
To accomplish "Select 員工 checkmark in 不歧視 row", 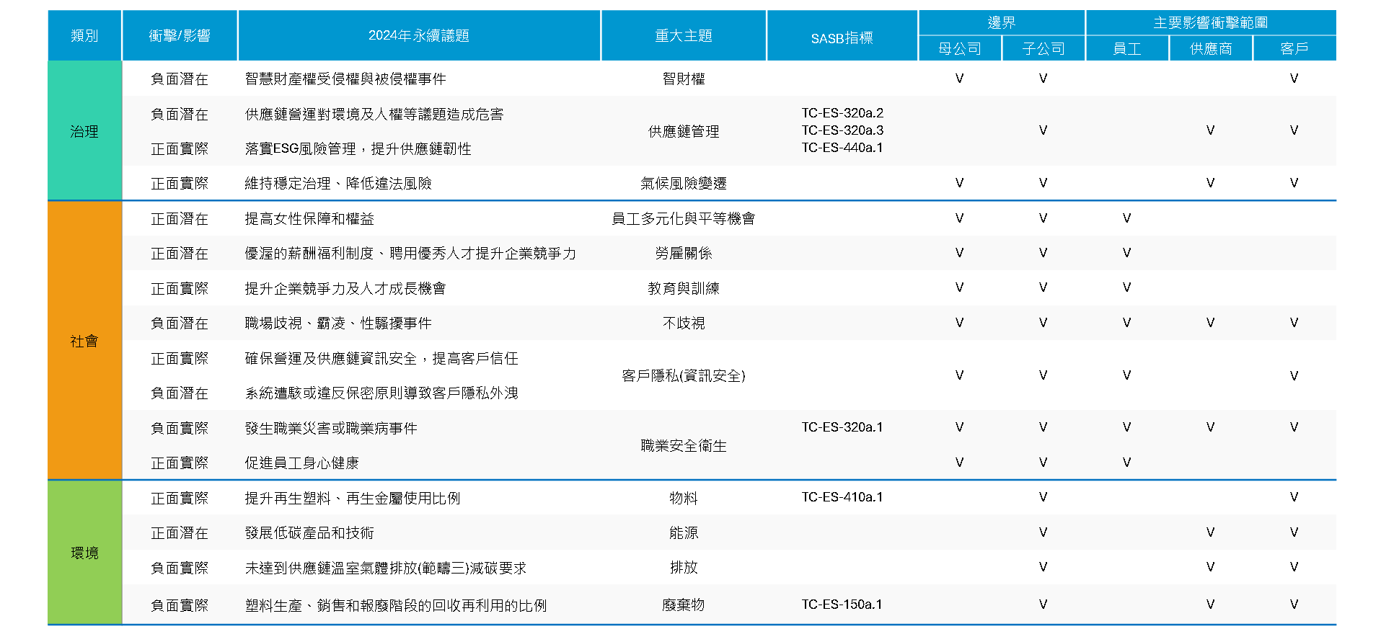I will [x=1126, y=323].
